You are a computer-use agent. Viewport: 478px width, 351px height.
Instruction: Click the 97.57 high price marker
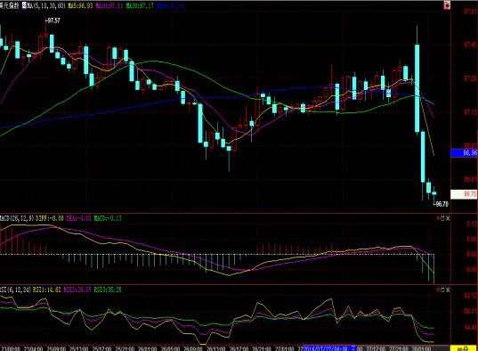53,20
